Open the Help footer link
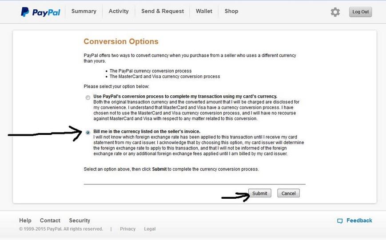The height and width of the screenshot is (240, 386). point(25,220)
